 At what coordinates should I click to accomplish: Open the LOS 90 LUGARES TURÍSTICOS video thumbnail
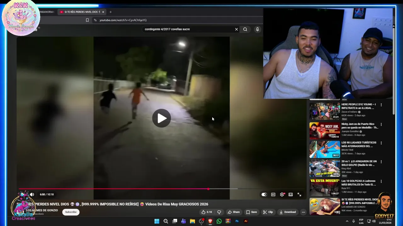point(325,149)
